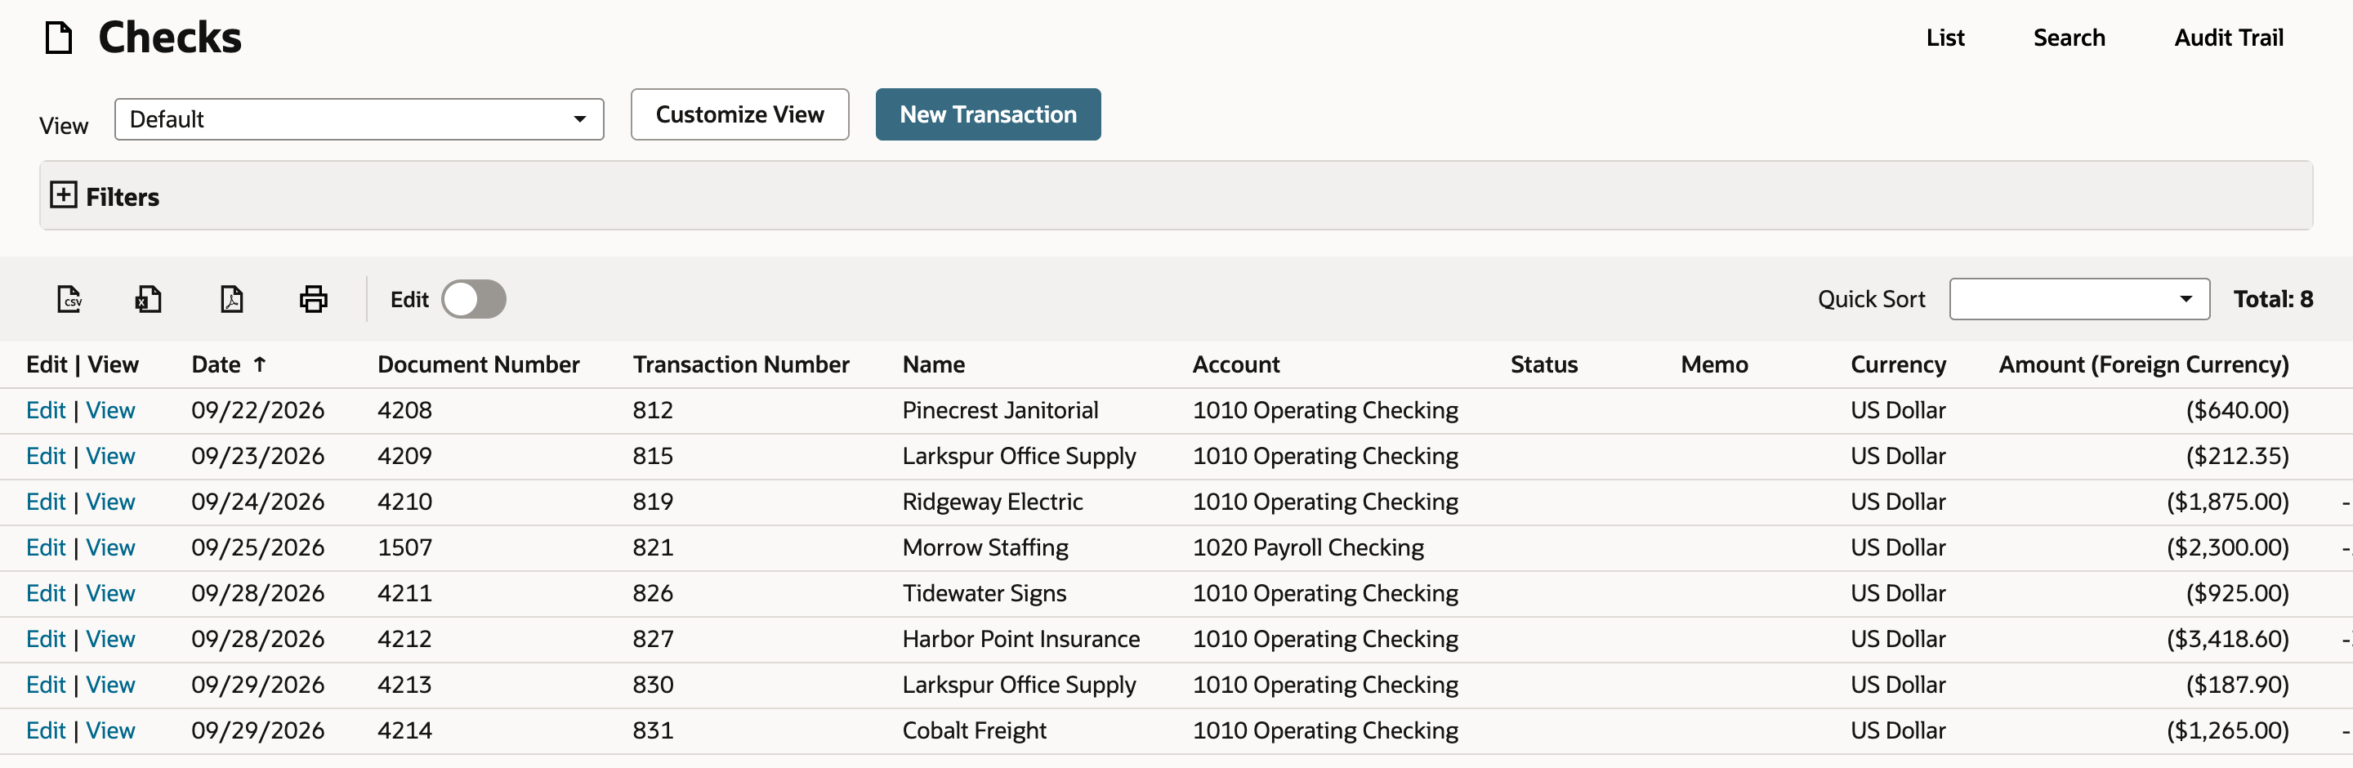2353x768 pixels.
Task: Click the Filters heading text
Action: (123, 196)
